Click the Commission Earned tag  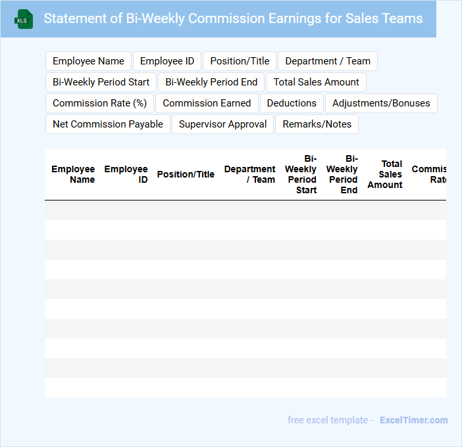pos(207,103)
